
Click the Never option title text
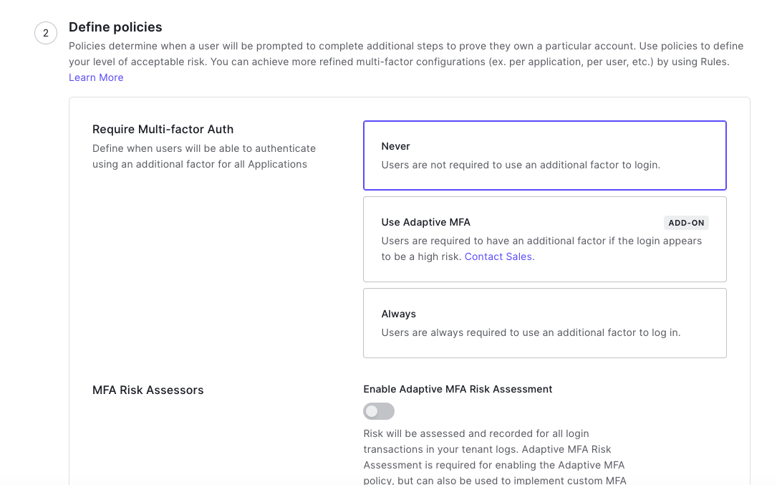395,146
